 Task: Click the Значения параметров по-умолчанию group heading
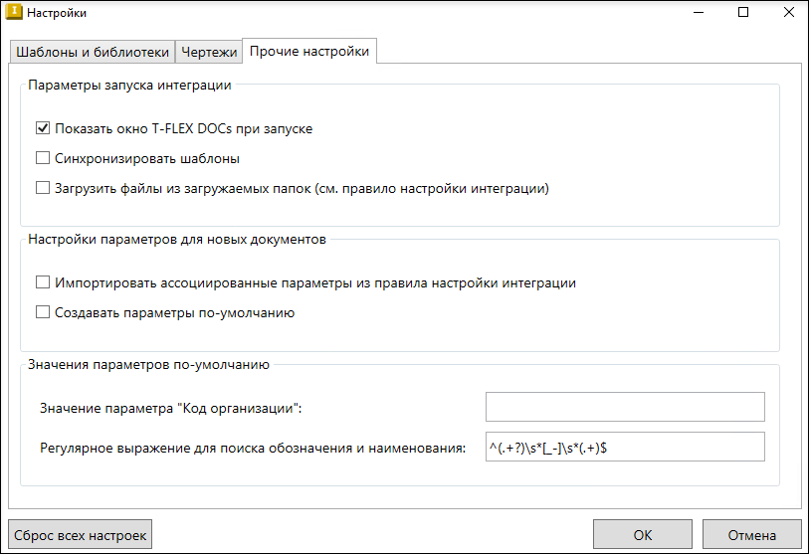pos(148,365)
